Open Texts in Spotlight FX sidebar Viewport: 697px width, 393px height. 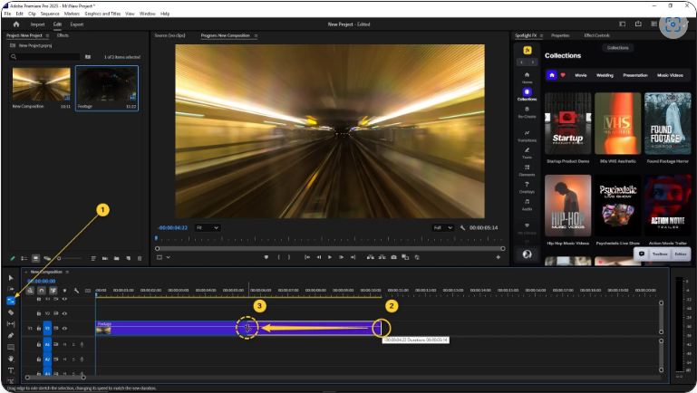click(x=527, y=153)
